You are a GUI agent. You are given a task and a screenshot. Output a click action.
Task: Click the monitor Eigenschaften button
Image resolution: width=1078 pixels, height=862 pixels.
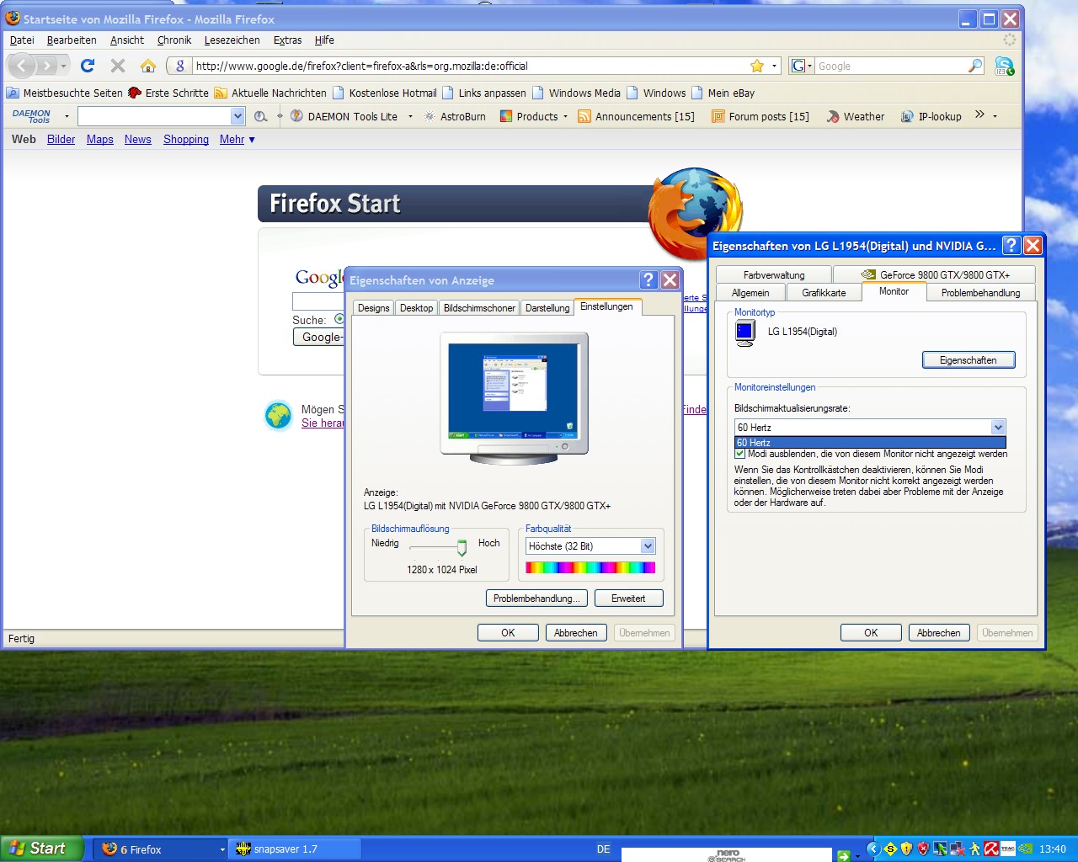pos(968,360)
